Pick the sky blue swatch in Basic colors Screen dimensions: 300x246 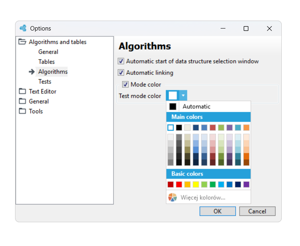point(221,184)
